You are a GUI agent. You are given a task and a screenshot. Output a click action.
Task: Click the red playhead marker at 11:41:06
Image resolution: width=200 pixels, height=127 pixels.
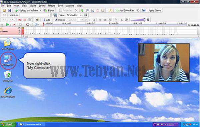tap(43, 24)
